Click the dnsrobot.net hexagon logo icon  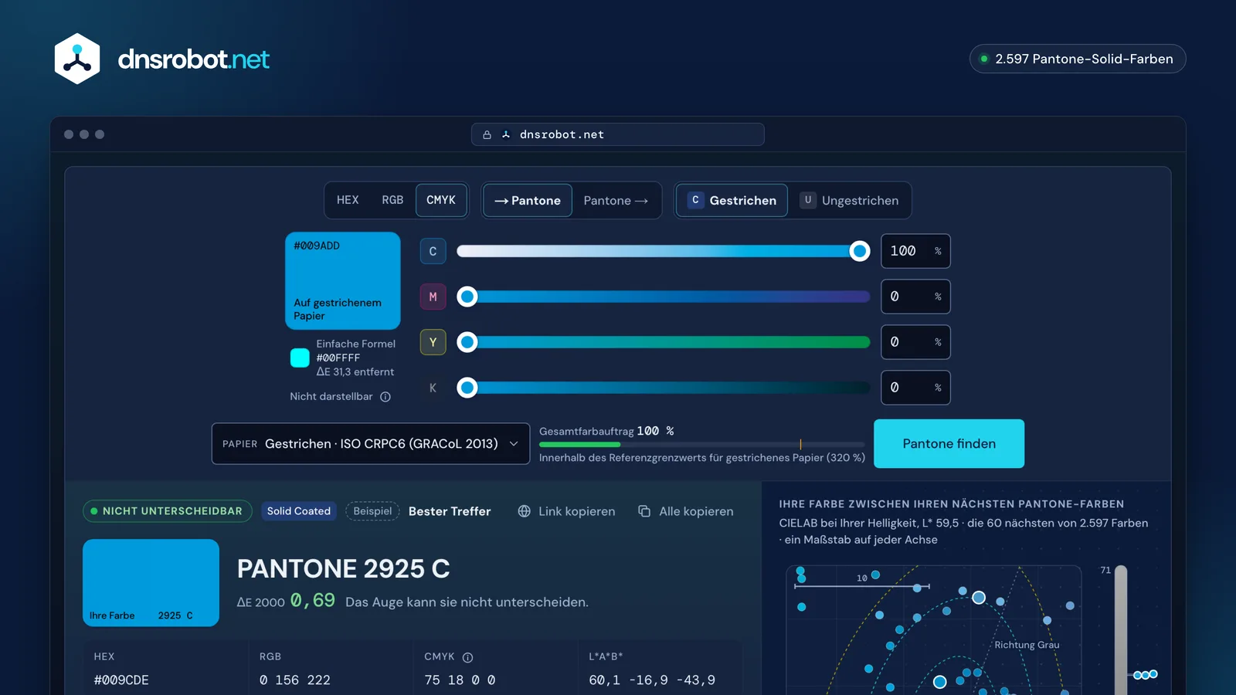[x=77, y=59]
